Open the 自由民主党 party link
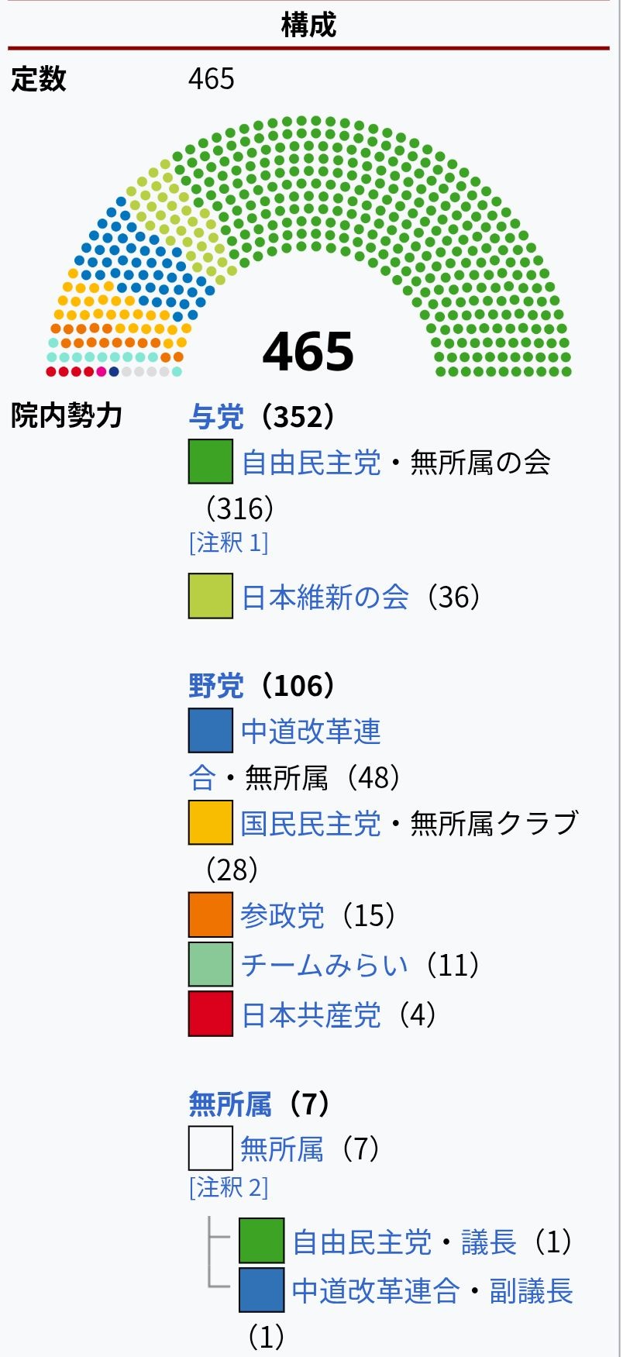623x1357 pixels. [311, 463]
